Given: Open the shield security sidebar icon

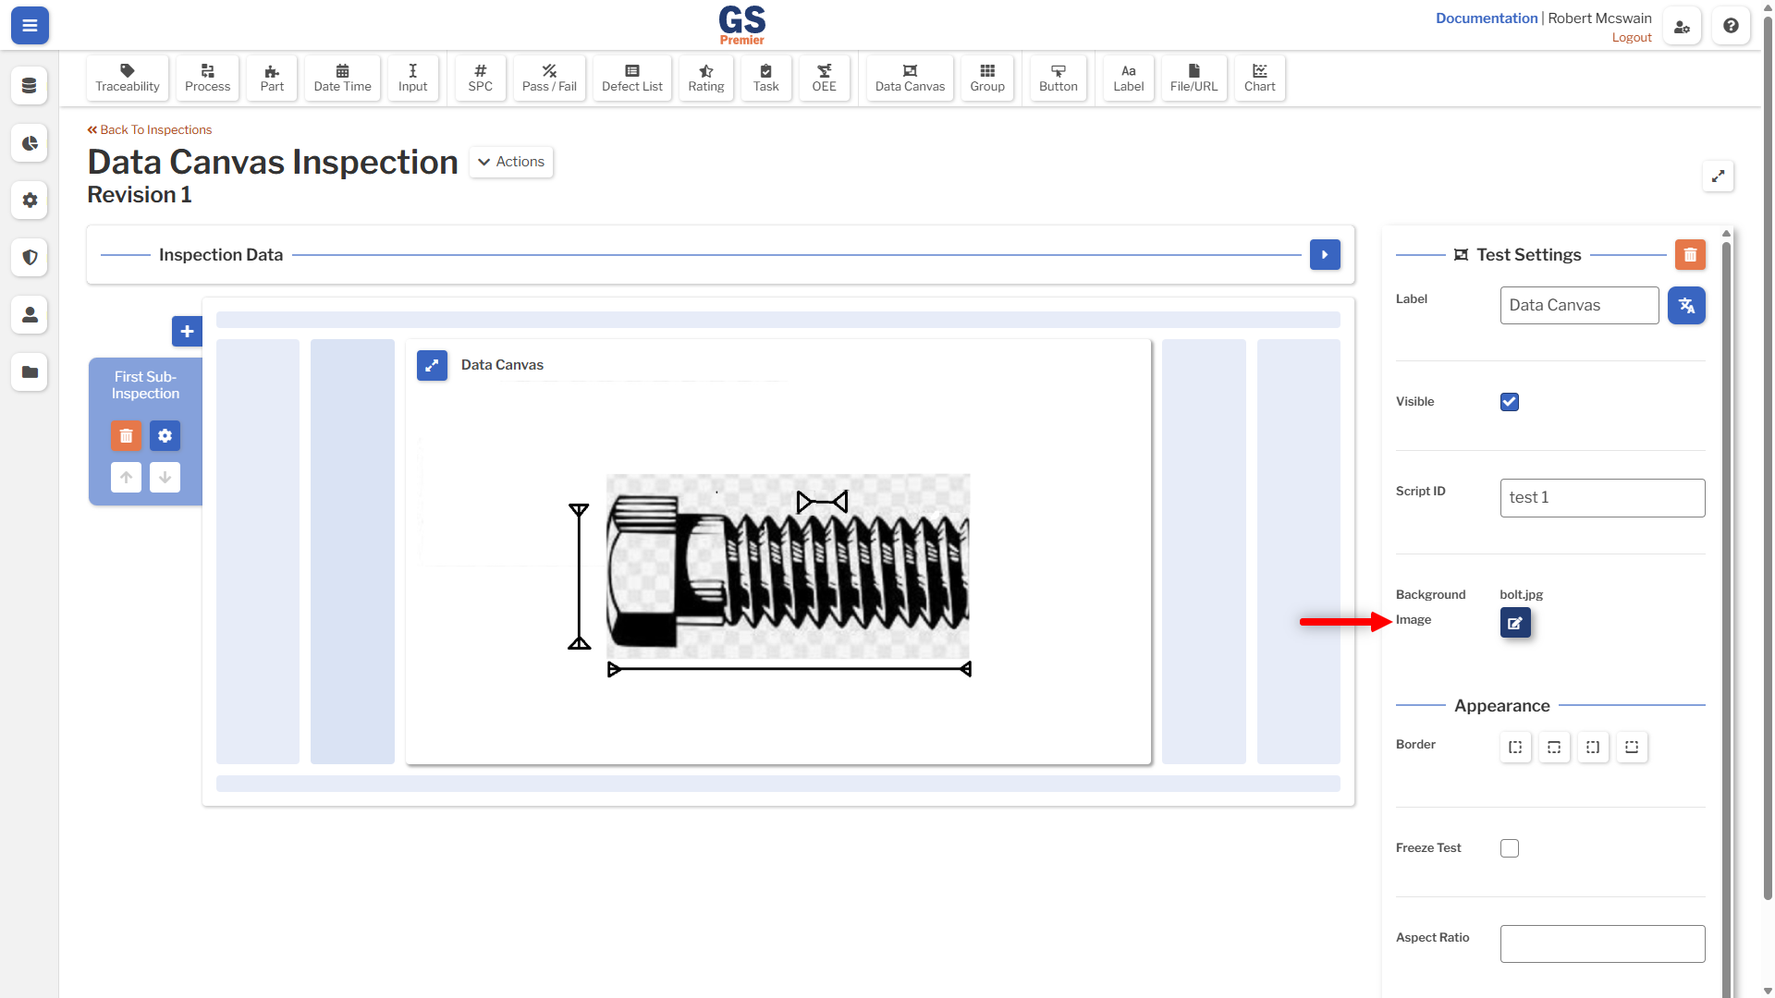Looking at the screenshot, I should tap(30, 258).
